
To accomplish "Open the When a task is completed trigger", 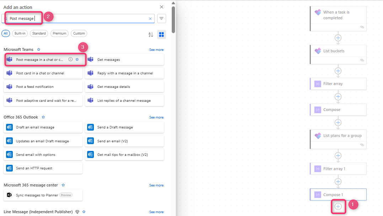I will coord(338,19).
